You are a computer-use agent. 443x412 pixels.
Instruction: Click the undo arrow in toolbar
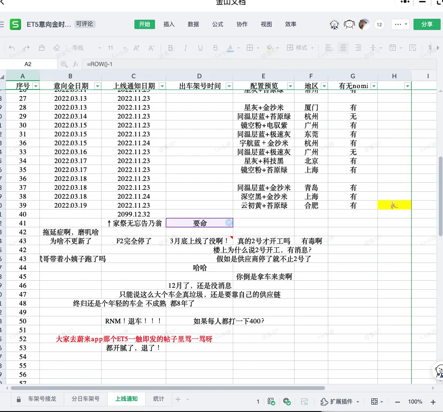(12, 48)
